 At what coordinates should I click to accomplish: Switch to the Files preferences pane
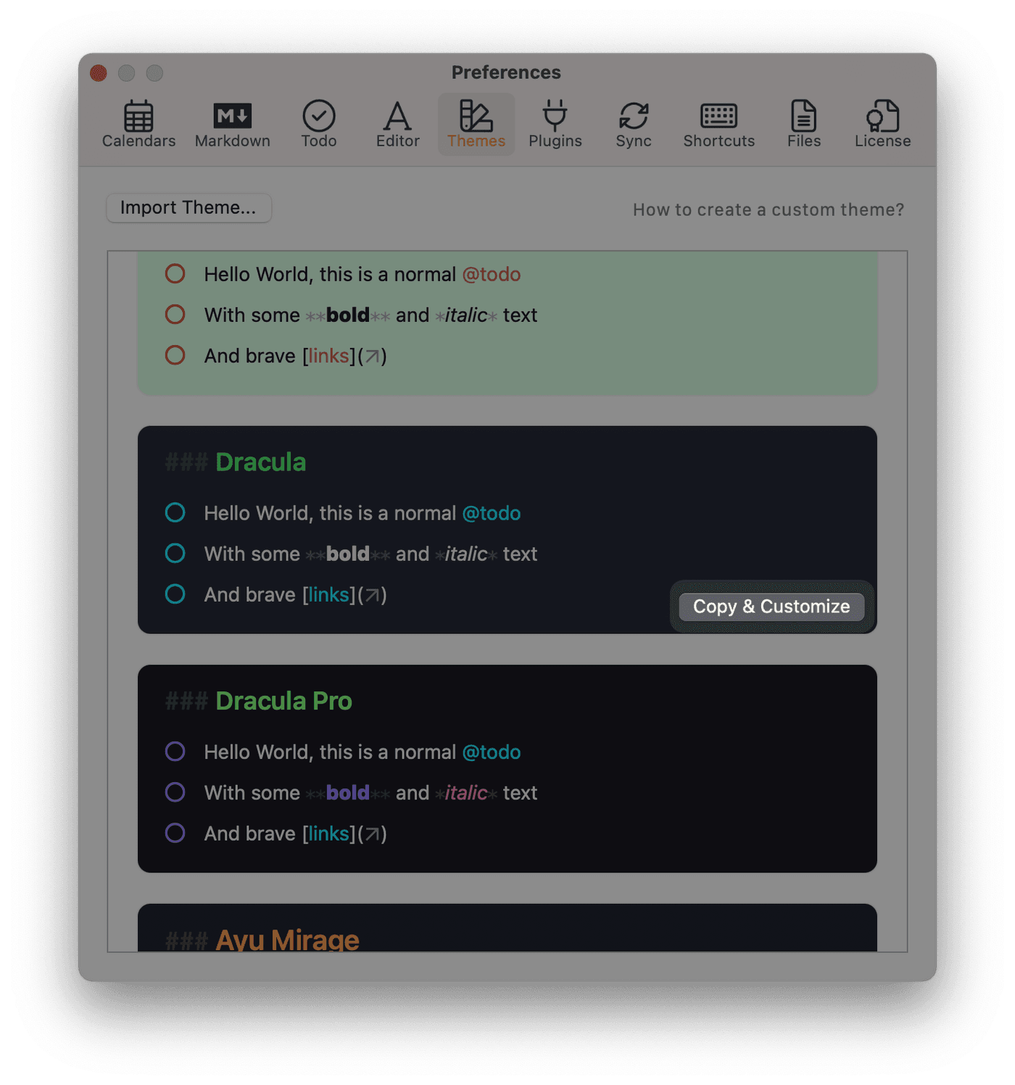pyautogui.click(x=804, y=125)
